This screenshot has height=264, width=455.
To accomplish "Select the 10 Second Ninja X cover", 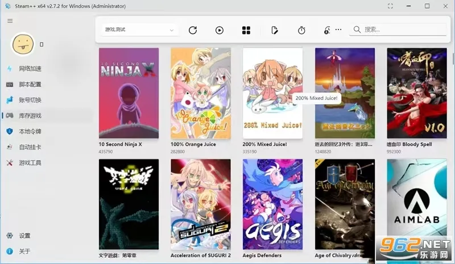I will pyautogui.click(x=129, y=93).
